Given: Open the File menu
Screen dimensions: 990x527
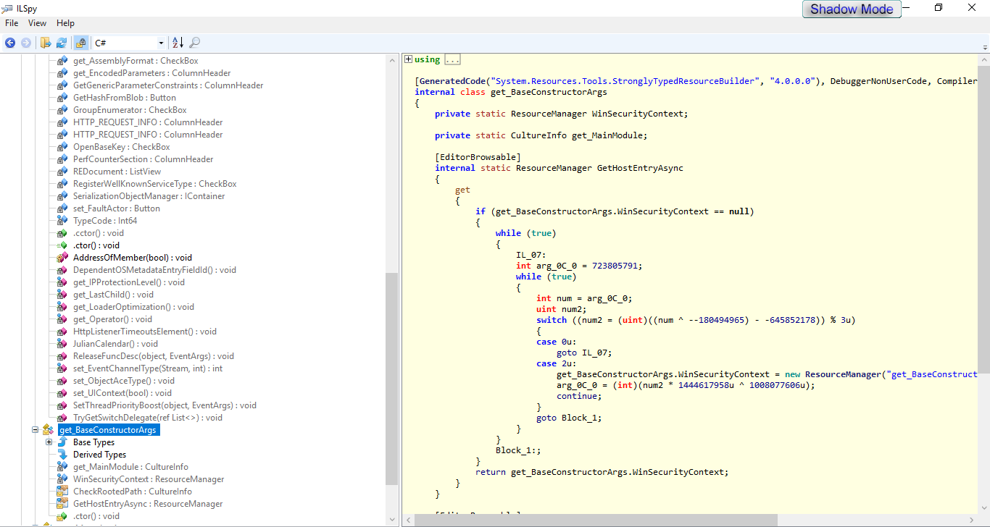Looking at the screenshot, I should coord(12,23).
